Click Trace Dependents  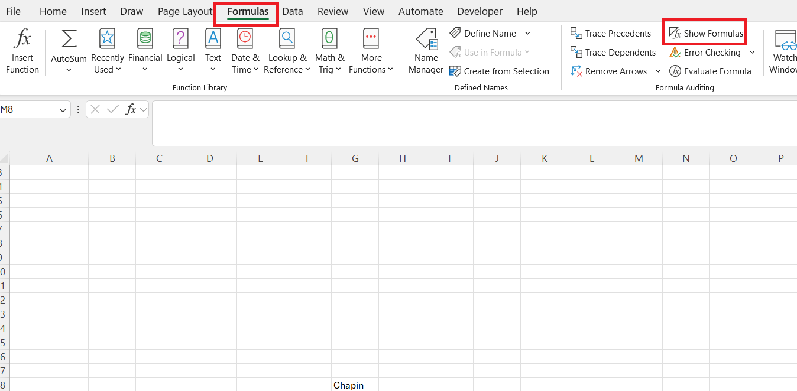click(x=613, y=52)
